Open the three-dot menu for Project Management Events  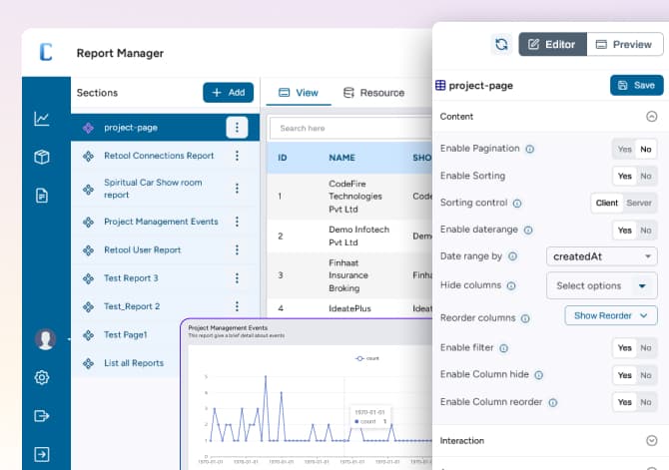pyautogui.click(x=237, y=222)
